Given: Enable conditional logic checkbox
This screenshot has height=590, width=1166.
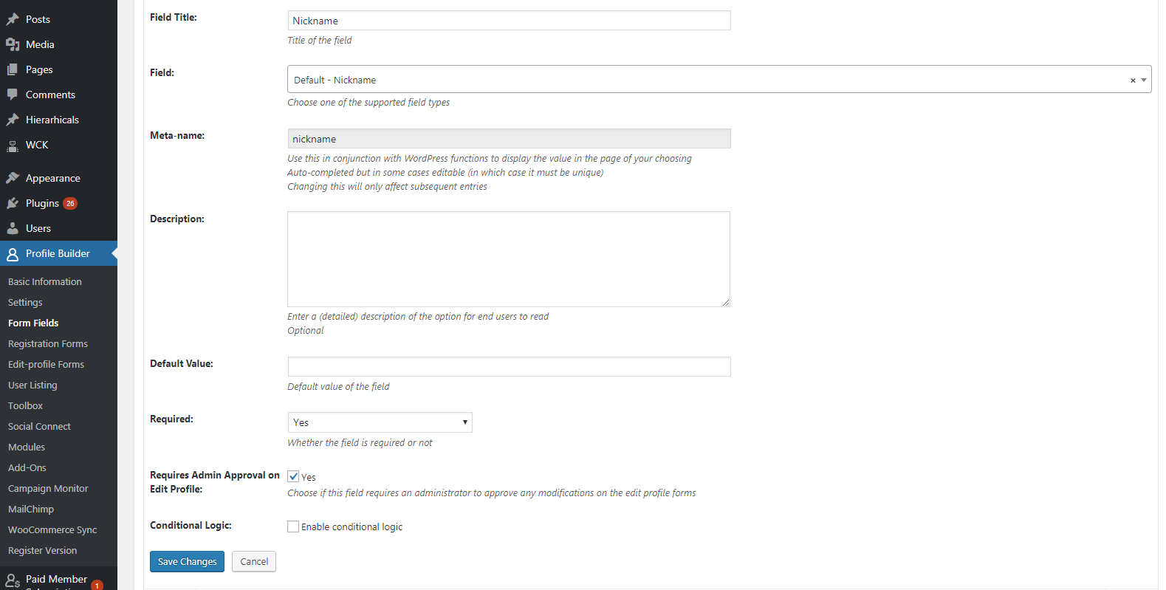Looking at the screenshot, I should tap(293, 526).
